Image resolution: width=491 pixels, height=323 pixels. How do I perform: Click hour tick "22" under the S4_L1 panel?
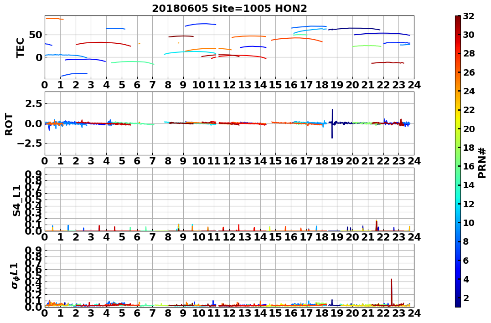[383, 237]
